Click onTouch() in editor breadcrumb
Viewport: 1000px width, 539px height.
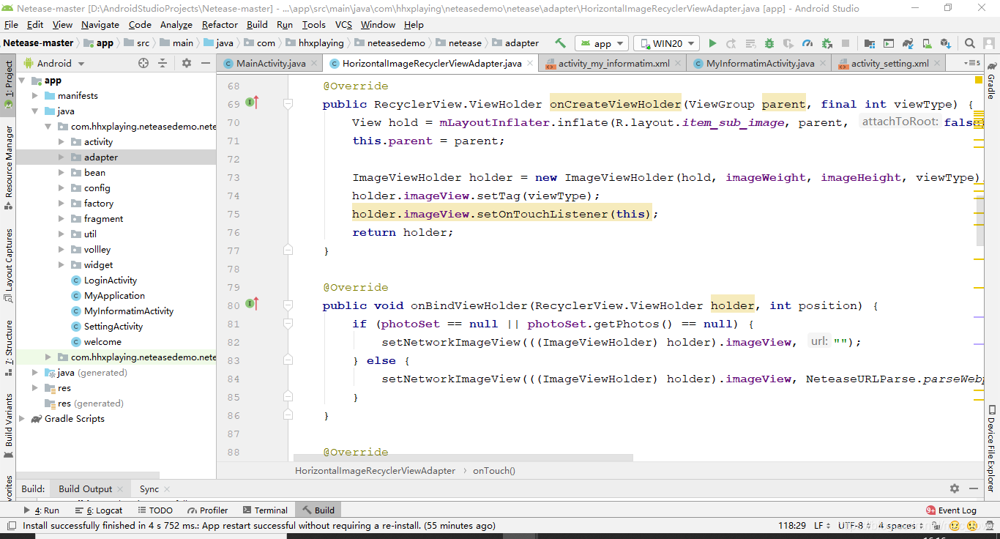[493, 470]
